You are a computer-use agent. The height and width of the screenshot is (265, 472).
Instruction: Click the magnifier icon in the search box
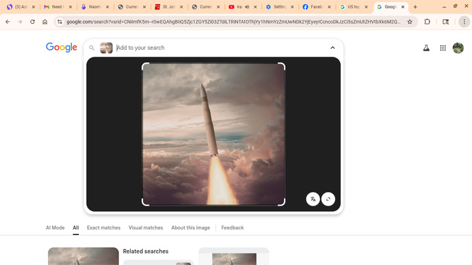pos(92,48)
